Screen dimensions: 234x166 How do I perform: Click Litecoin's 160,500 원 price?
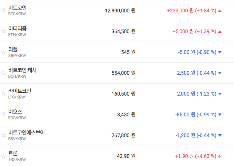(x=123, y=94)
